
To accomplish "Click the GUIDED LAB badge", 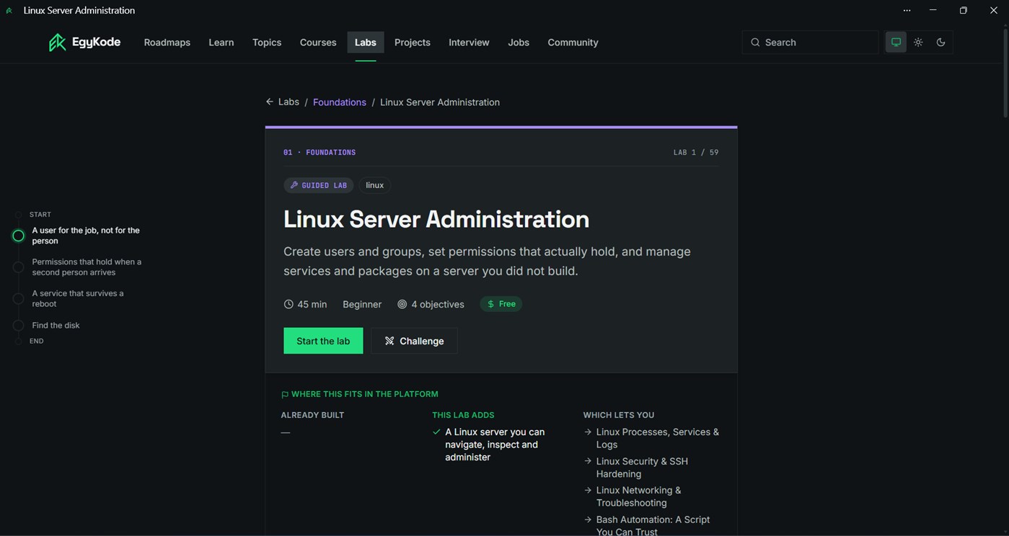I will click(319, 185).
